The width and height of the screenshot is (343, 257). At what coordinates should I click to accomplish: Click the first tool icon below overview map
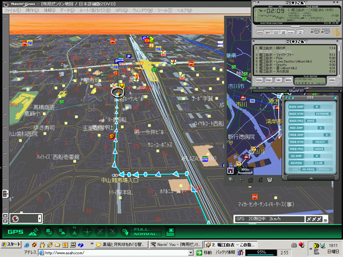point(230,180)
